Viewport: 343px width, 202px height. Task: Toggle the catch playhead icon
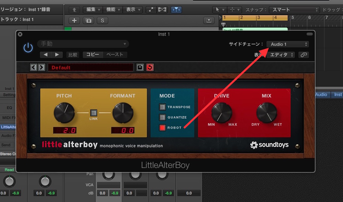(176, 10)
